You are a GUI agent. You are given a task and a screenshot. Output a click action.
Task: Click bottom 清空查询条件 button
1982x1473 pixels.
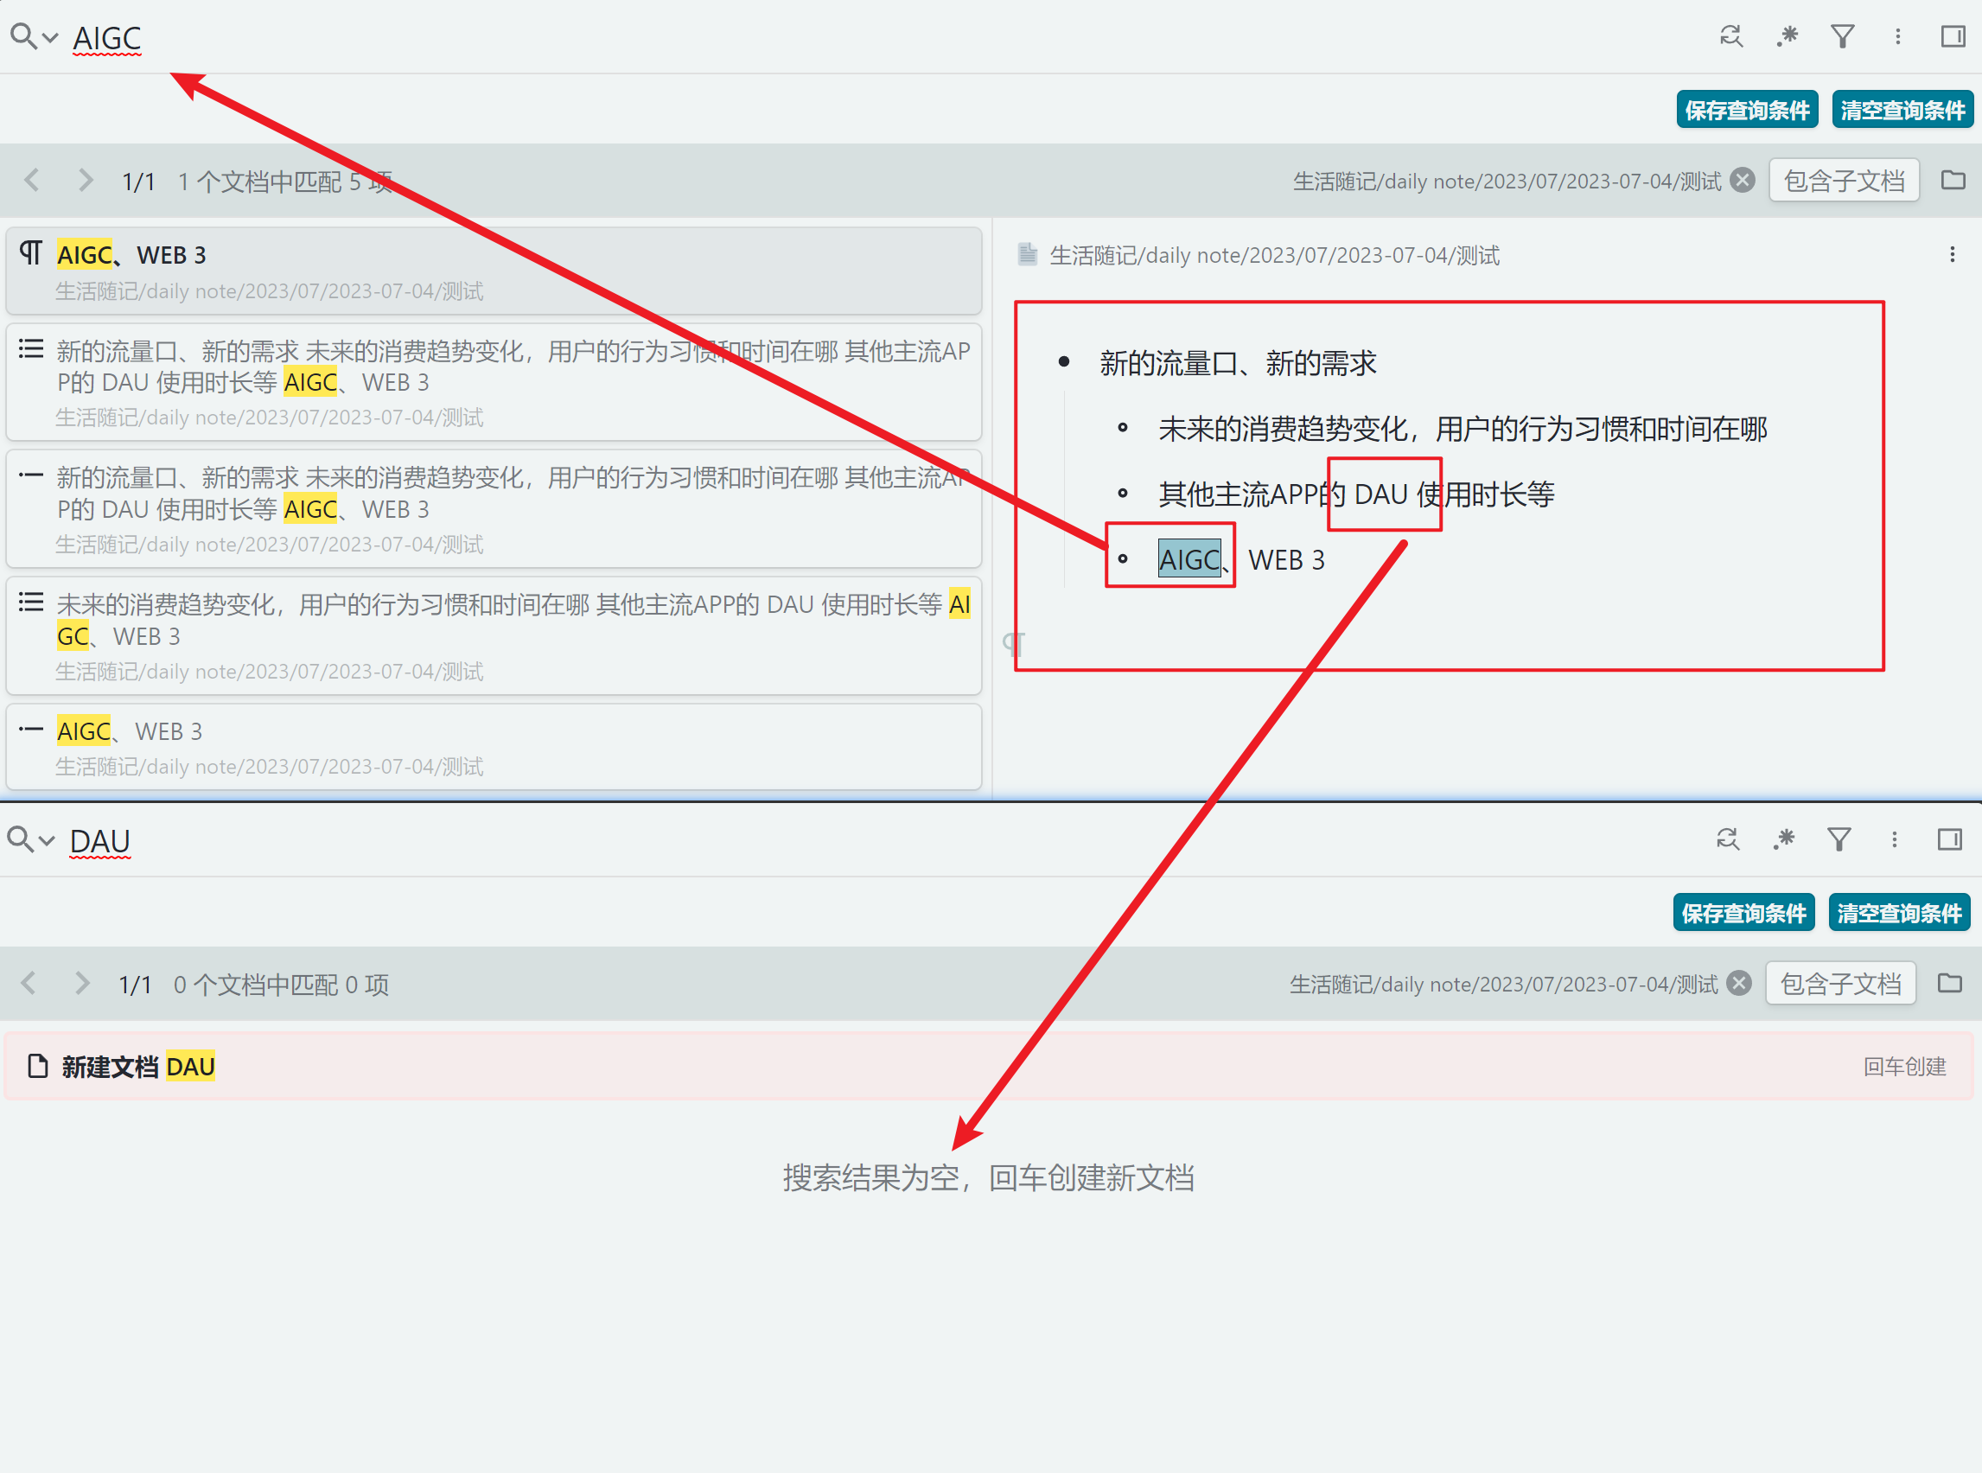[x=1898, y=913]
